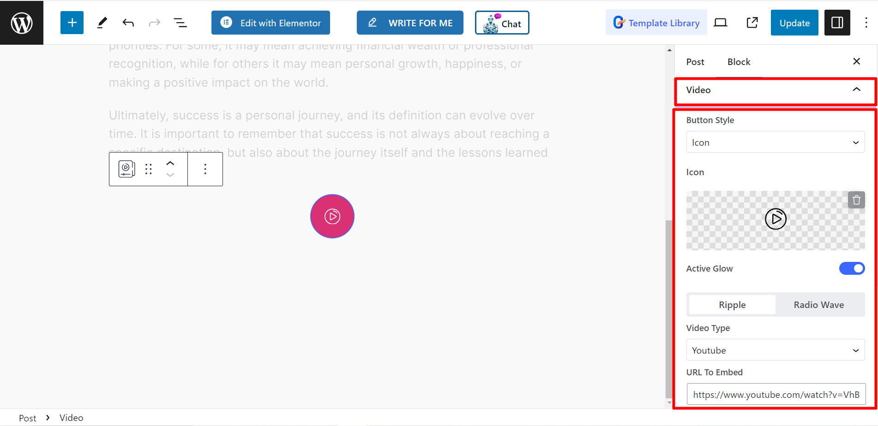Click Post in the bottom breadcrumb
Screen dimensions: 878x426
28,418
